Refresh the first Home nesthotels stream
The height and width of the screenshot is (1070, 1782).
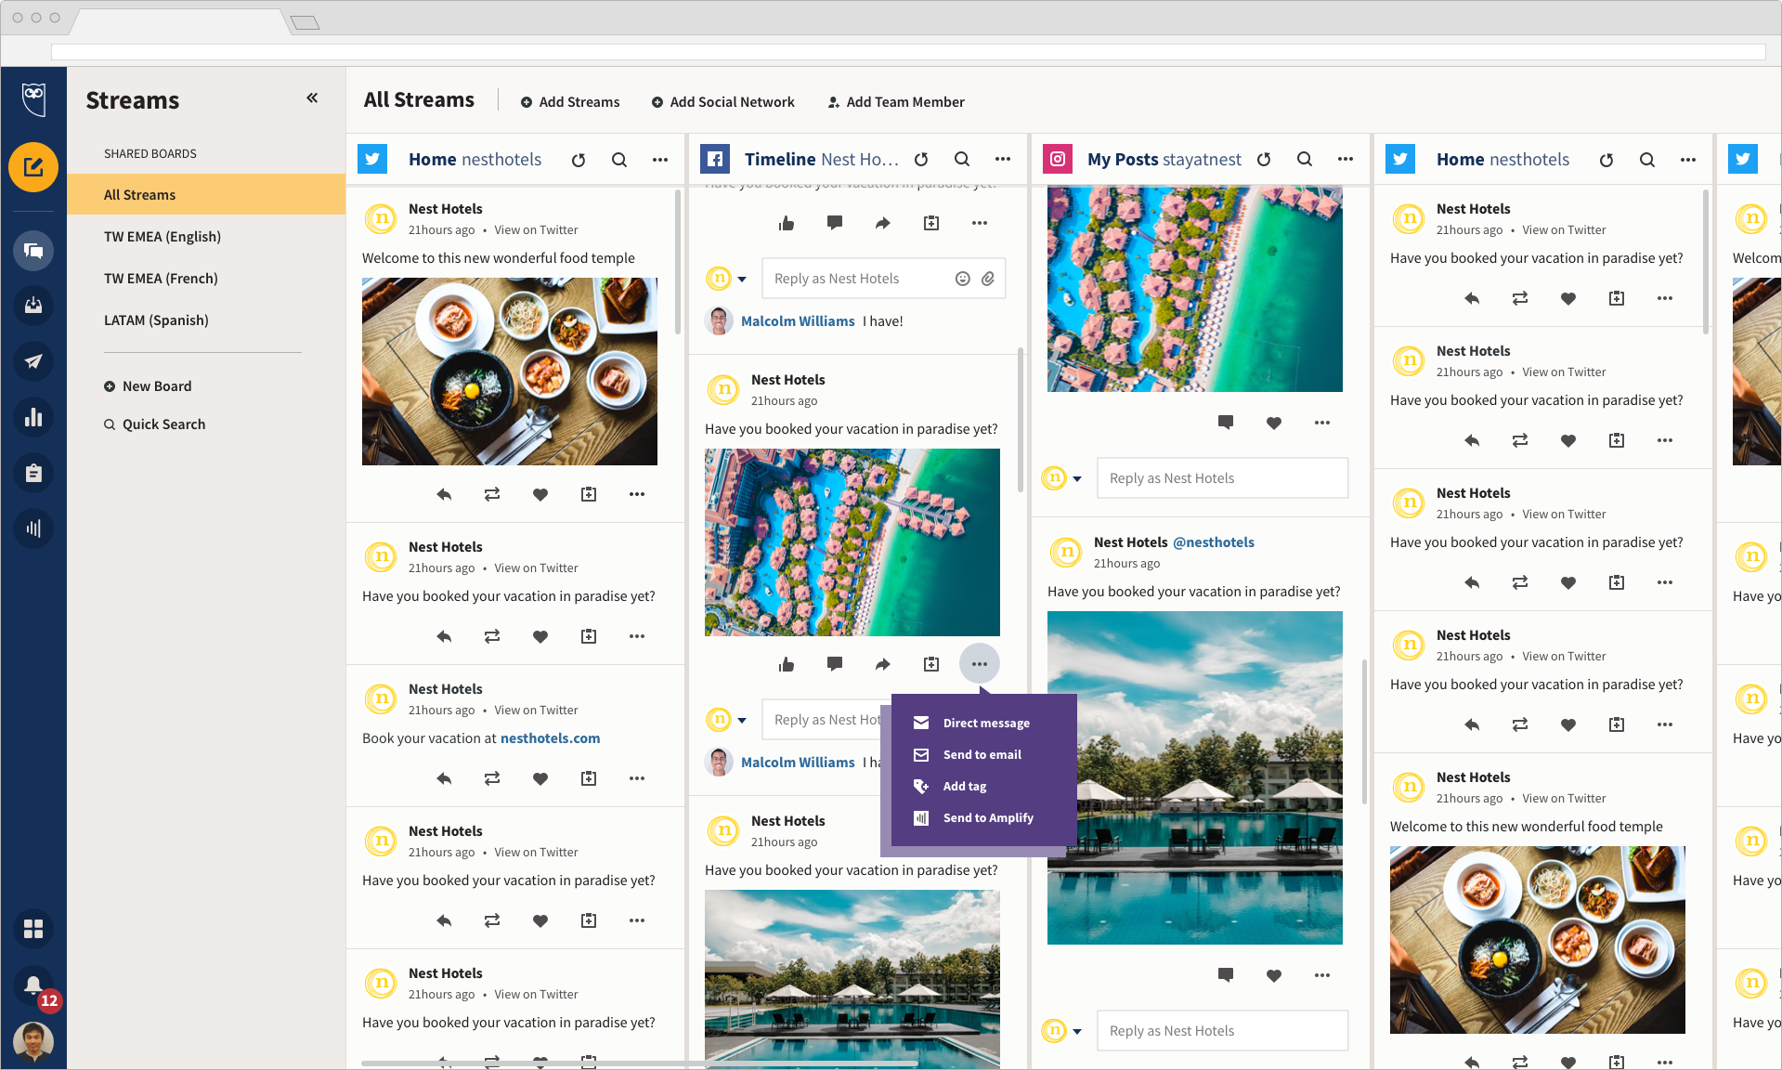coord(579,160)
